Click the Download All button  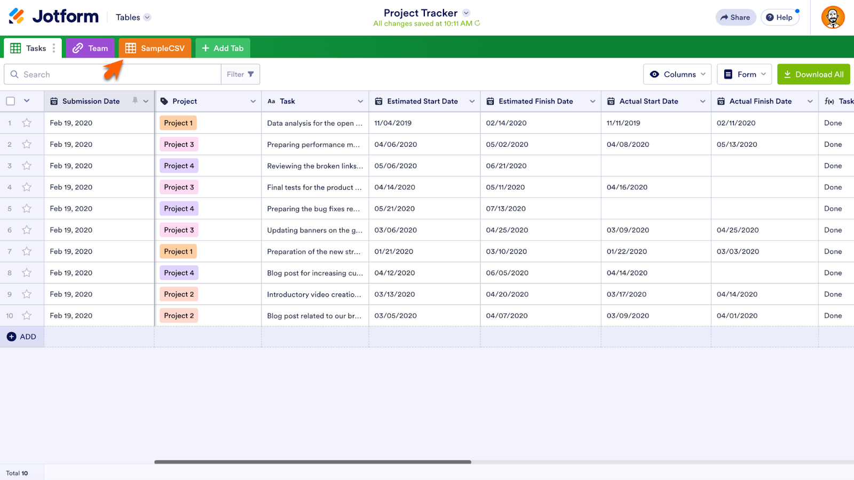(x=813, y=74)
